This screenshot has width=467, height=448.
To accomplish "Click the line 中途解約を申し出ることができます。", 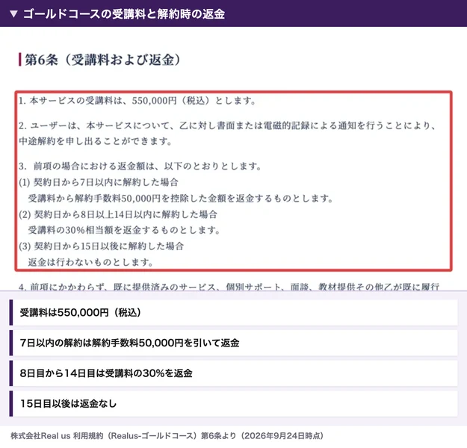I will click(96, 141).
